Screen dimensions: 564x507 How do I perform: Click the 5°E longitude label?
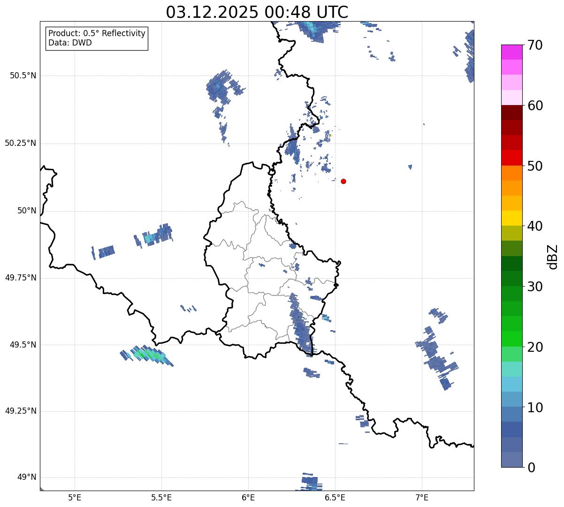coord(75,497)
